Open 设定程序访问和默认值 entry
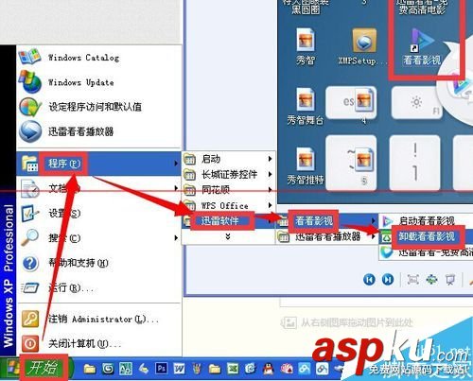The image size is (473, 381). (x=99, y=107)
